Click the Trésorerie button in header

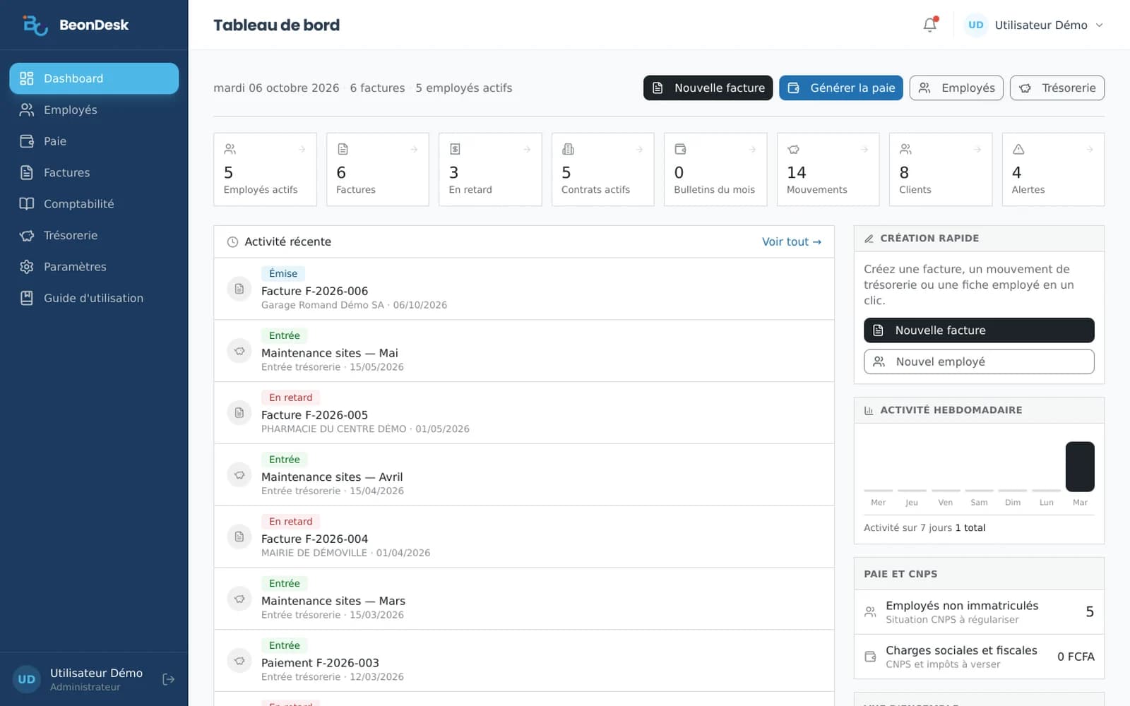[1057, 88]
